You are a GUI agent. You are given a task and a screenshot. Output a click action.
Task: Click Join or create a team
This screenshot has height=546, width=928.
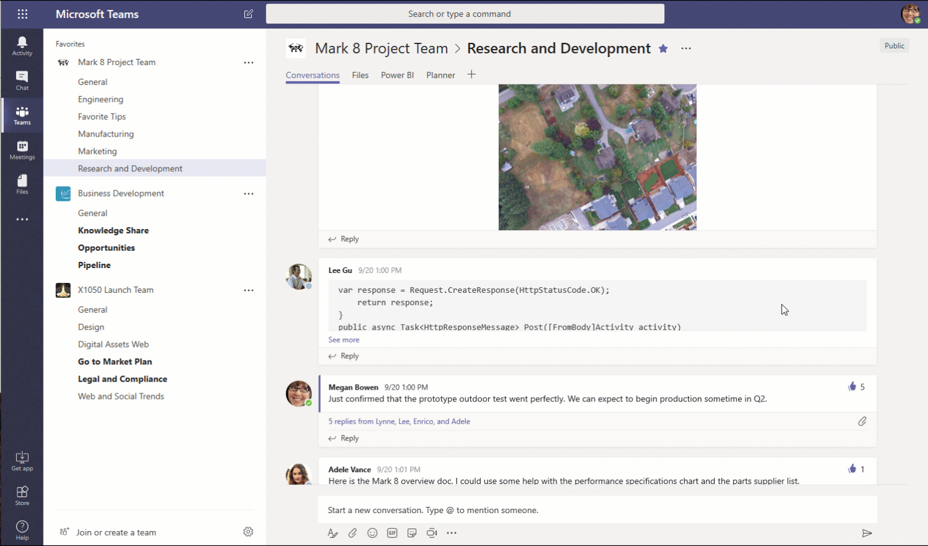point(115,532)
